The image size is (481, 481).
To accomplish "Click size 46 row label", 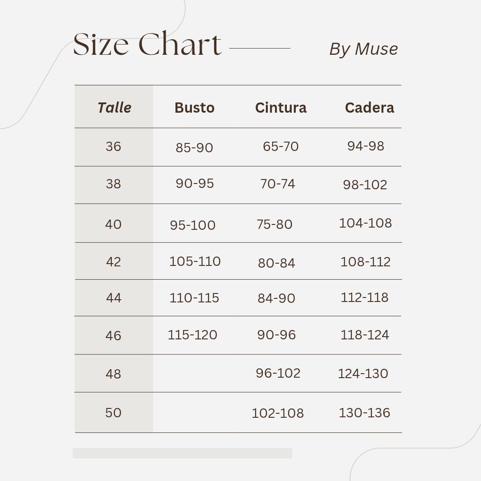I will click(x=114, y=335).
